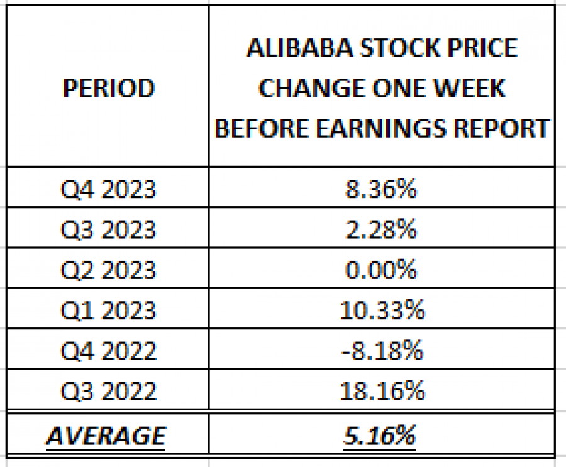Screen dimensions: 566x467
Task: Click the Q4 2023 period cell
Action: click(108, 187)
